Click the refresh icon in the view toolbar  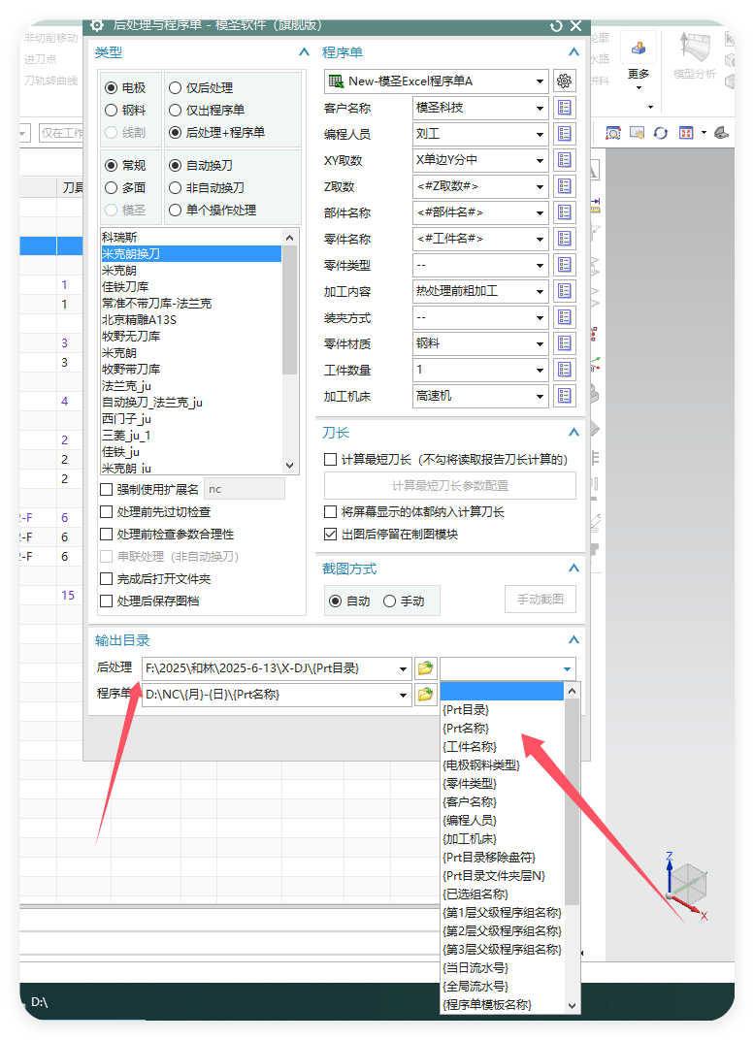(x=661, y=133)
